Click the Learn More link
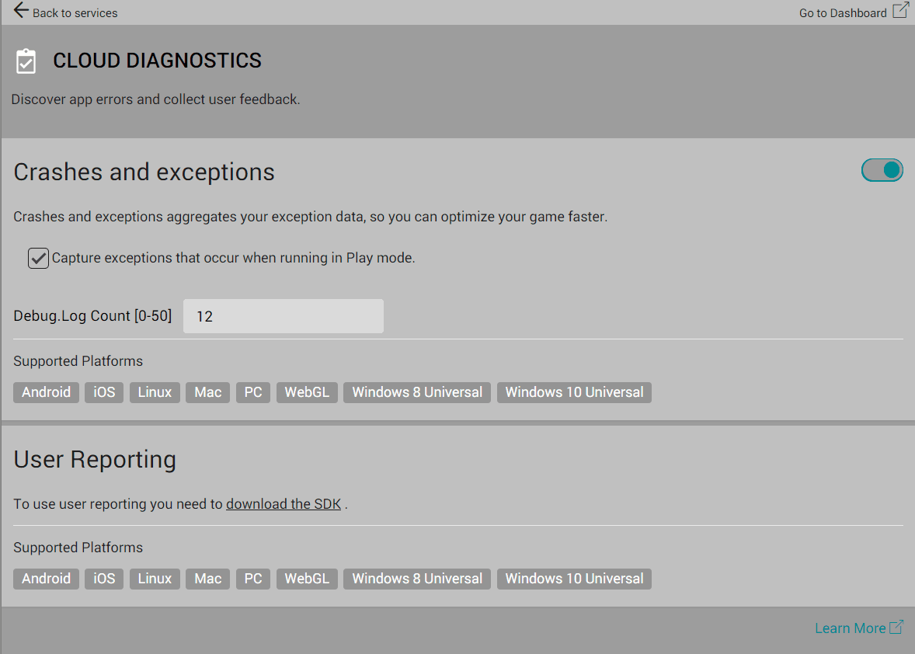 coord(851,628)
